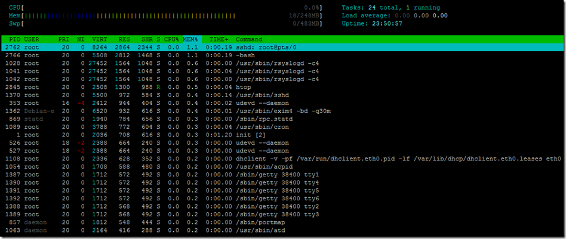
Task: Select the /sbin/getty tty1 process
Action: point(282,175)
